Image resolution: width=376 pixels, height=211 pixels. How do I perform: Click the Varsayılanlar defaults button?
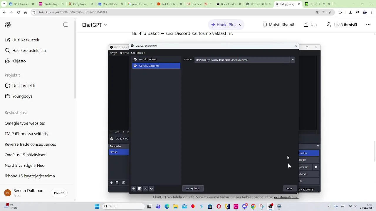pyautogui.click(x=193, y=188)
